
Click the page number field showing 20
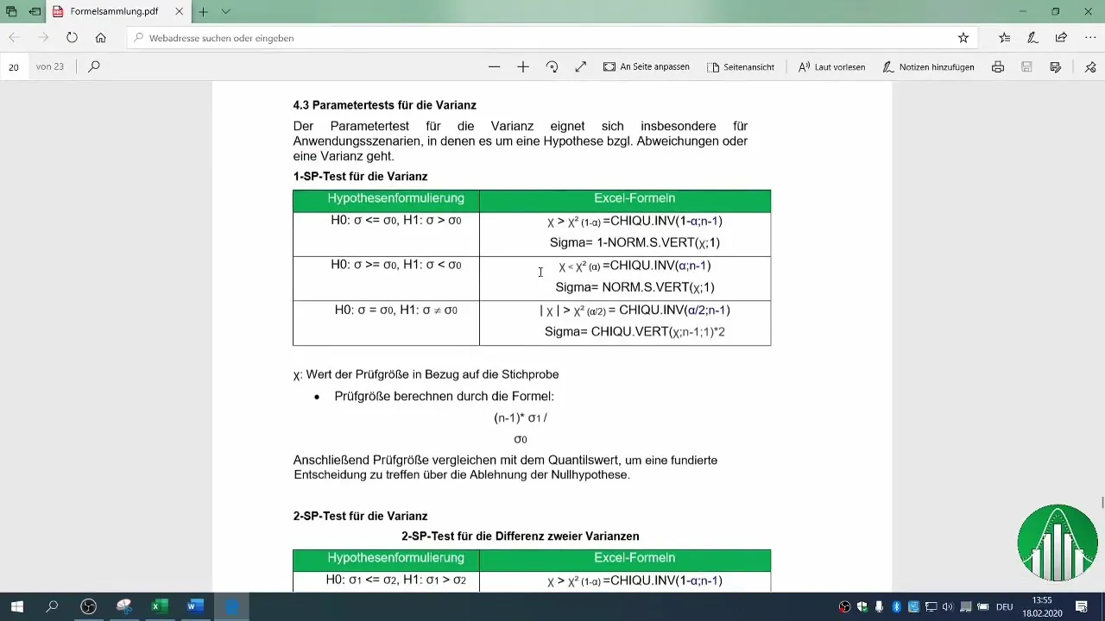click(14, 66)
